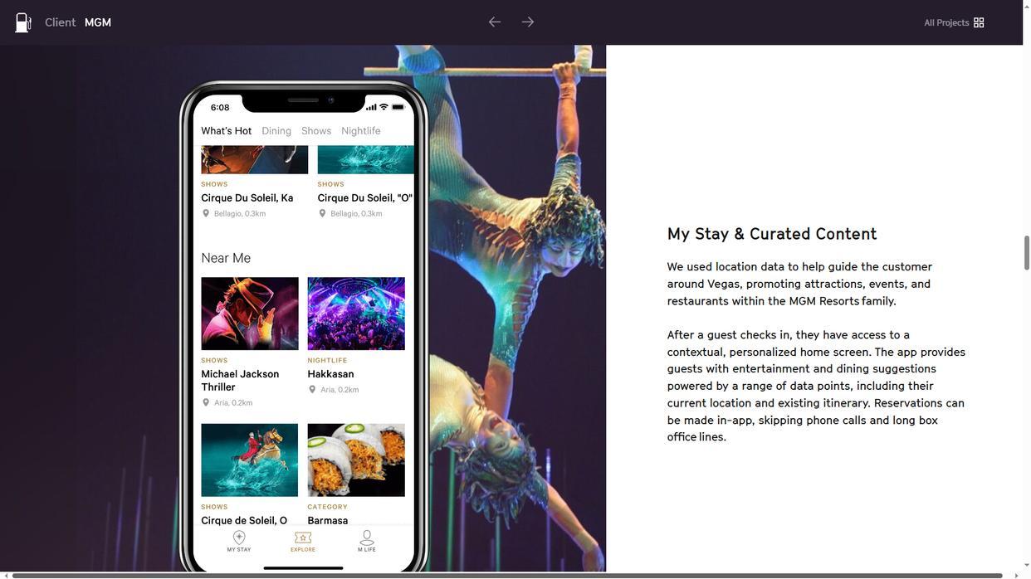Click the NIGHTLIFE category label
This screenshot has height=579, width=1031.
coord(327,361)
